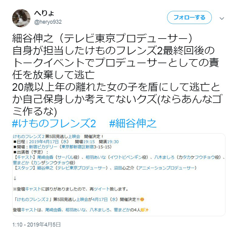Click アニメーションプロデューサー link

coord(166,168)
